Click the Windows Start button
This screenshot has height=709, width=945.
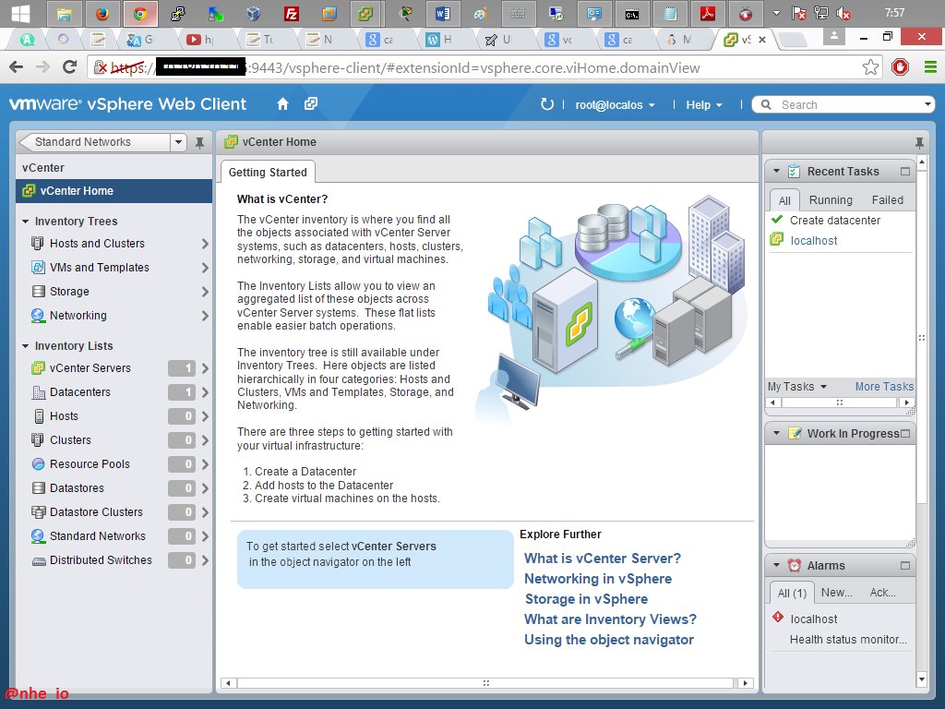[x=20, y=14]
